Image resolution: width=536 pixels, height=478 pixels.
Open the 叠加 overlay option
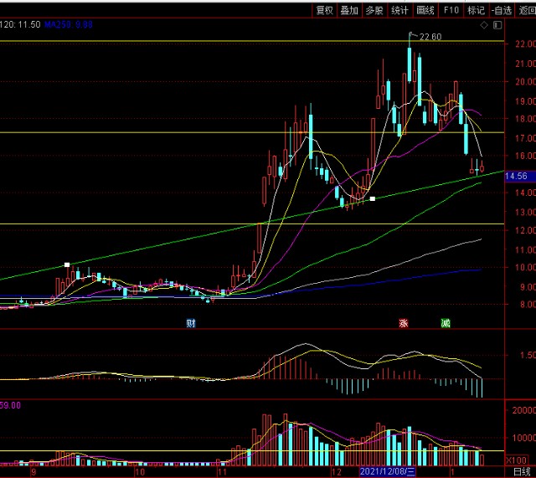(x=349, y=10)
